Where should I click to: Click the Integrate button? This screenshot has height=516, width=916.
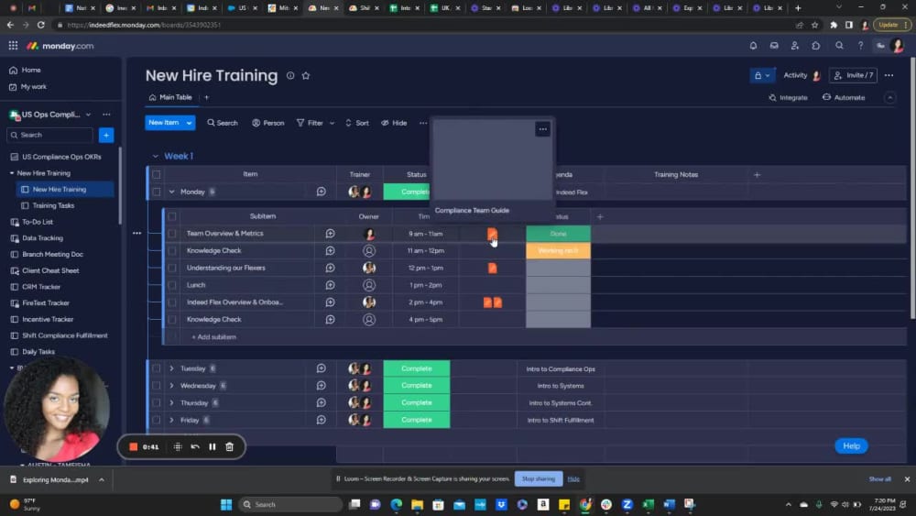pyautogui.click(x=788, y=97)
